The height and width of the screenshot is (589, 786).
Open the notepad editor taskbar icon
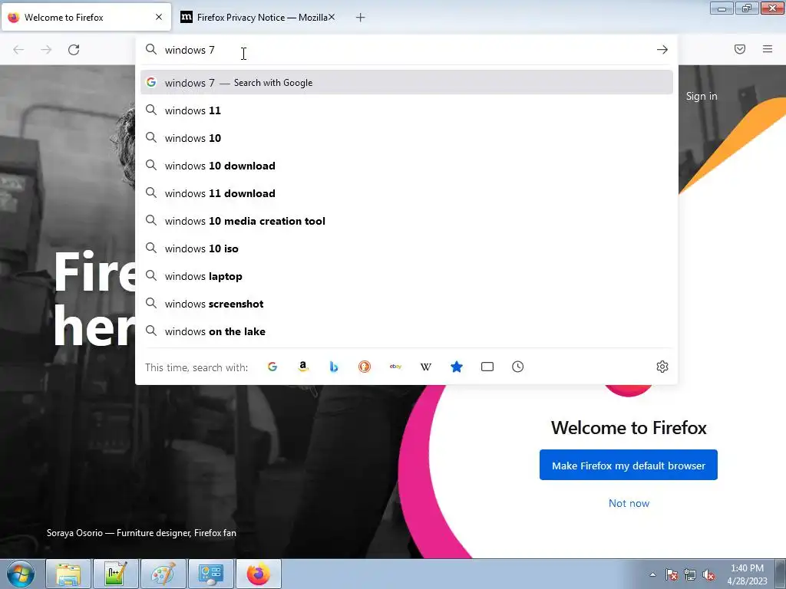coord(116,574)
